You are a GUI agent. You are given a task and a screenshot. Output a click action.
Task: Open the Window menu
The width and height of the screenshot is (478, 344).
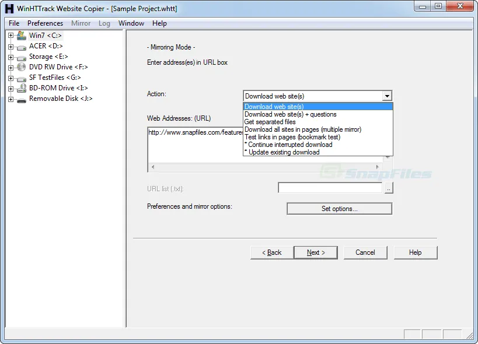131,23
